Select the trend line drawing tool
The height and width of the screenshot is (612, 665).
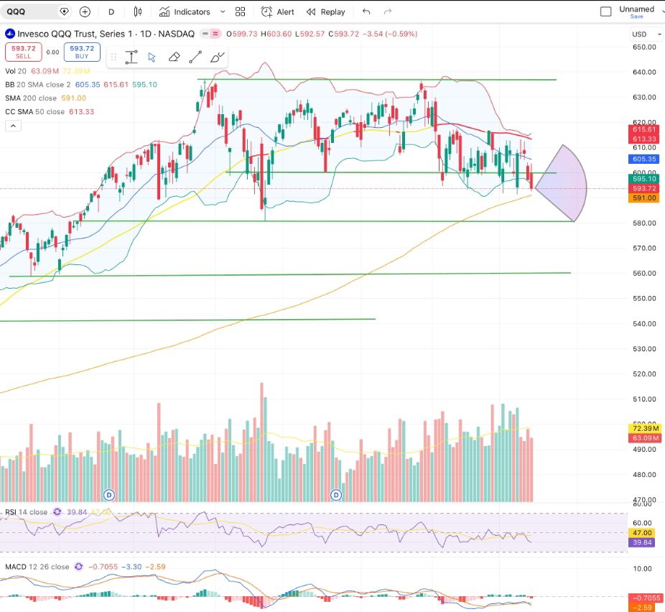pos(195,57)
